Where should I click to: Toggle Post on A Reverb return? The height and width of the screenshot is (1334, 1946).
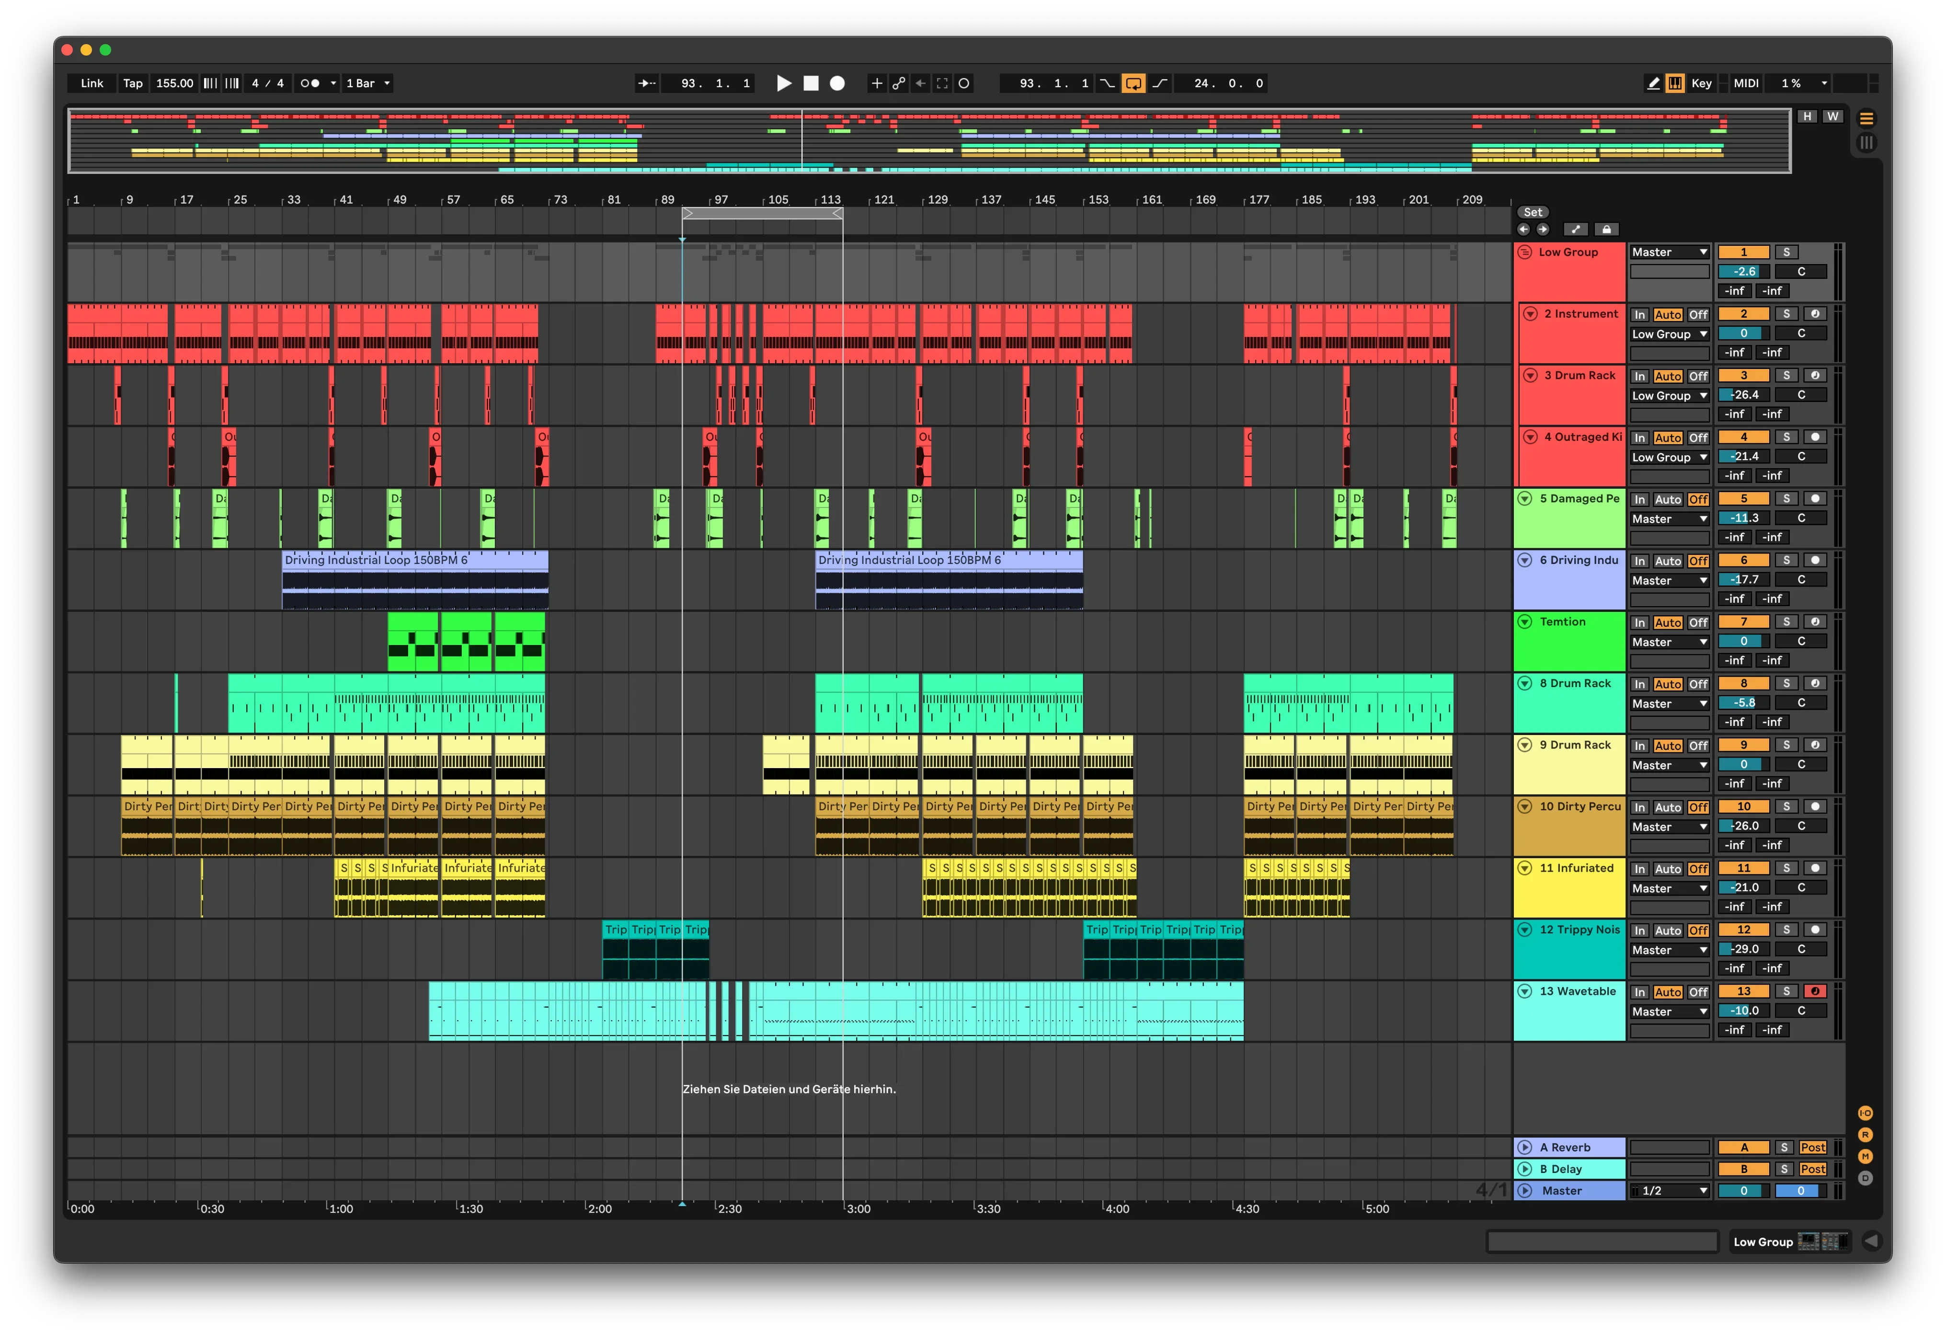[1812, 1147]
